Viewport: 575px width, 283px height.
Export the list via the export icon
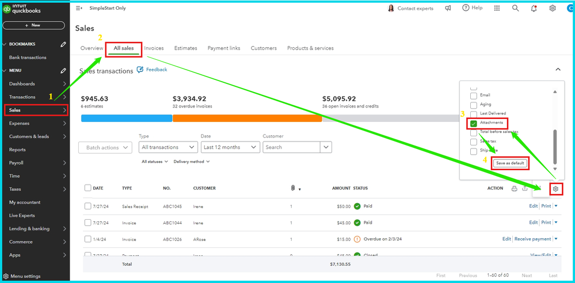click(525, 189)
